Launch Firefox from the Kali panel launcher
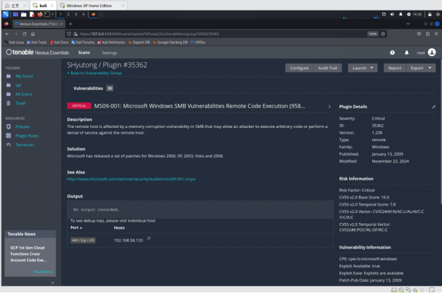 [x=40, y=14]
